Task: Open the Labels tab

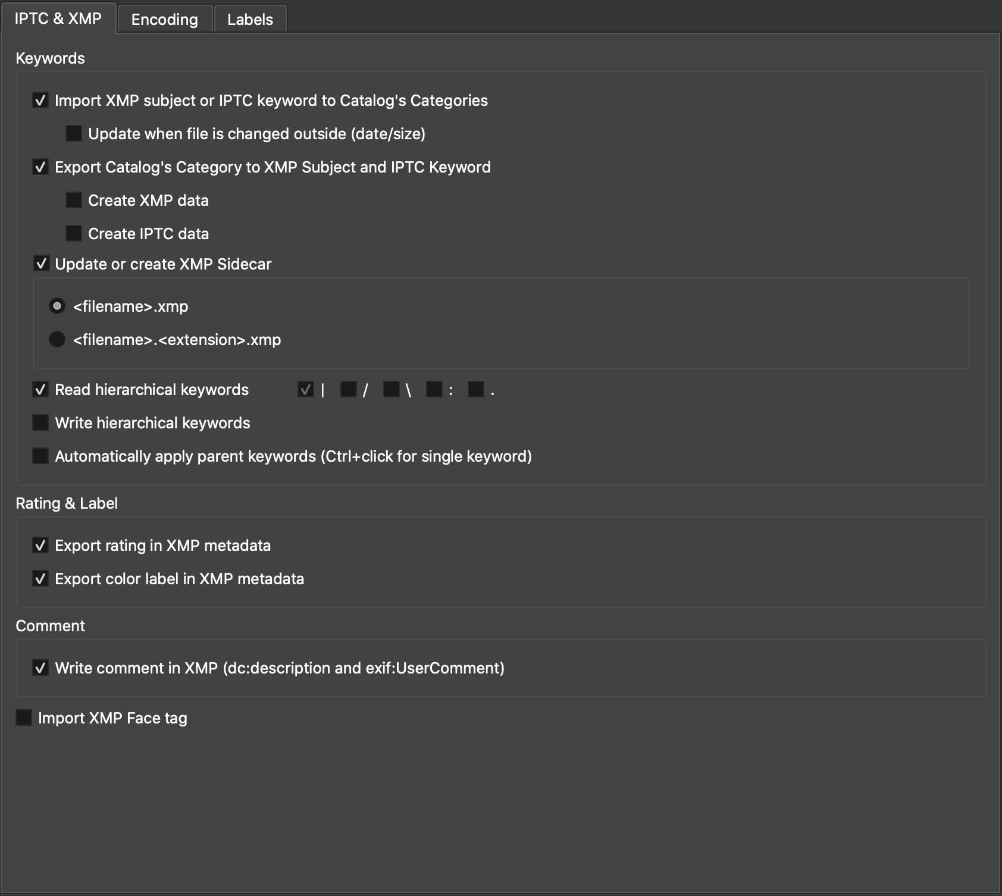Action: pos(250,20)
